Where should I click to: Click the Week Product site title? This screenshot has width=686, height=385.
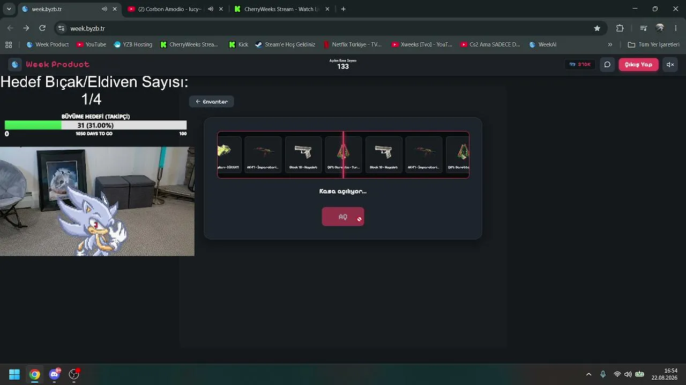57,64
